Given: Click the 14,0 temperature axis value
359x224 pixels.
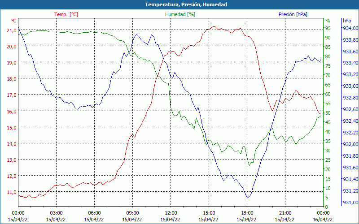Looking at the screenshot, I should tap(12, 143).
